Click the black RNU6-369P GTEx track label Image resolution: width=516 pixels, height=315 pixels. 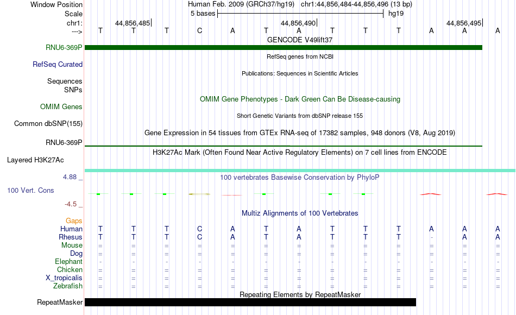[x=64, y=142]
